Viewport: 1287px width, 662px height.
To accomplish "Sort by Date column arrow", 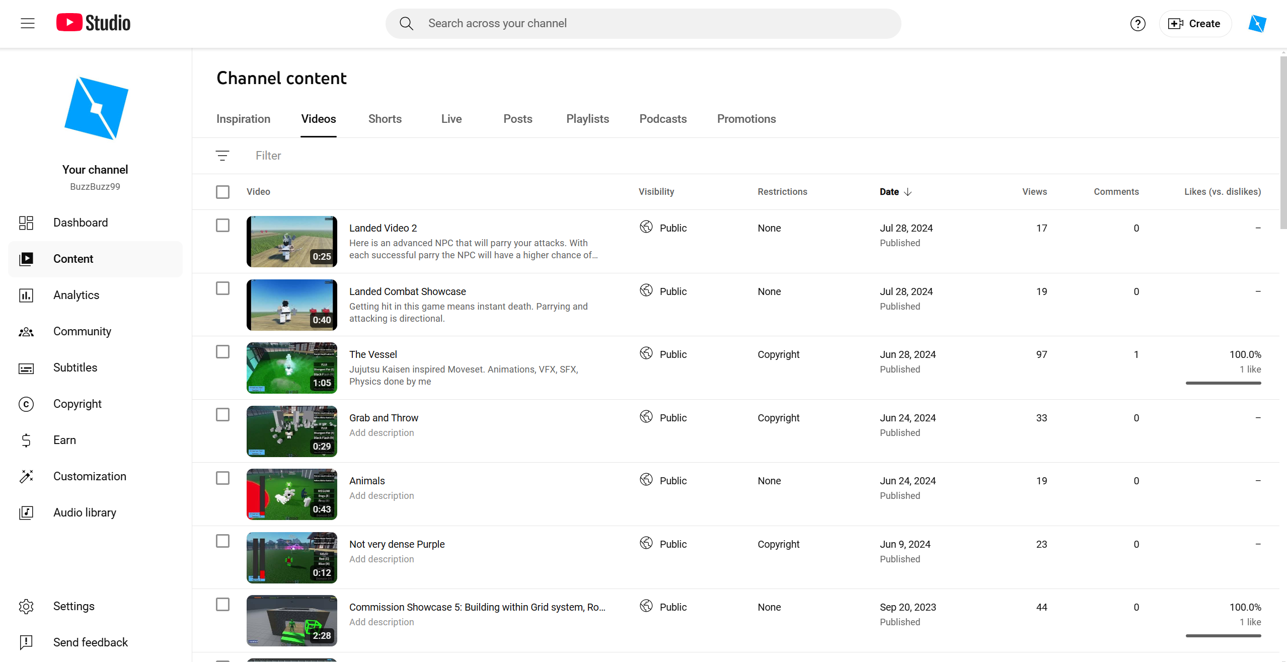I will [907, 192].
